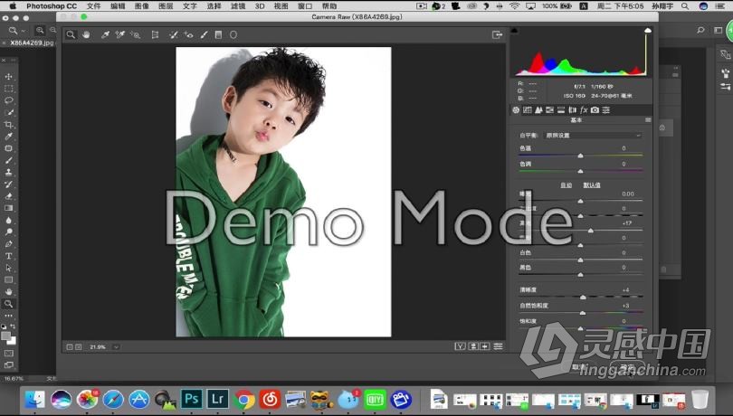This screenshot has height=416, width=733.
Task: Select the Crop tool in Photoshop toolbar
Action: point(8,124)
